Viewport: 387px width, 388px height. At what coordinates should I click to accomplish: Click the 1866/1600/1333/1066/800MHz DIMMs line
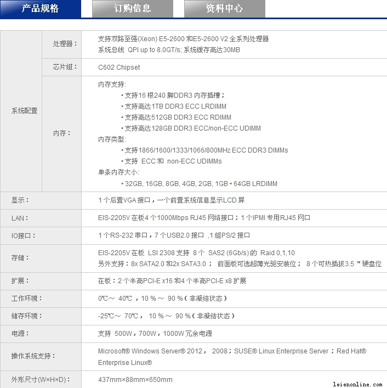(x=204, y=150)
